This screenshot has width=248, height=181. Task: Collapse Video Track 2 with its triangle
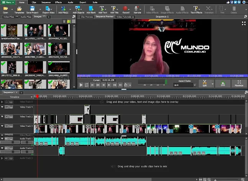[x=2, y=116]
